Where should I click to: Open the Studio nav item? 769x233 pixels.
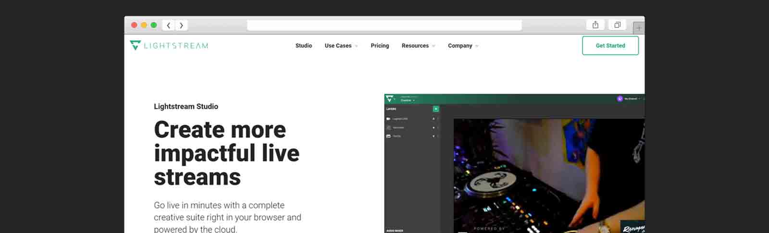click(304, 46)
